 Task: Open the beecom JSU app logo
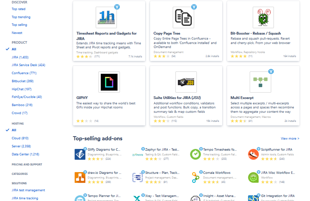pyautogui.click(x=186, y=82)
